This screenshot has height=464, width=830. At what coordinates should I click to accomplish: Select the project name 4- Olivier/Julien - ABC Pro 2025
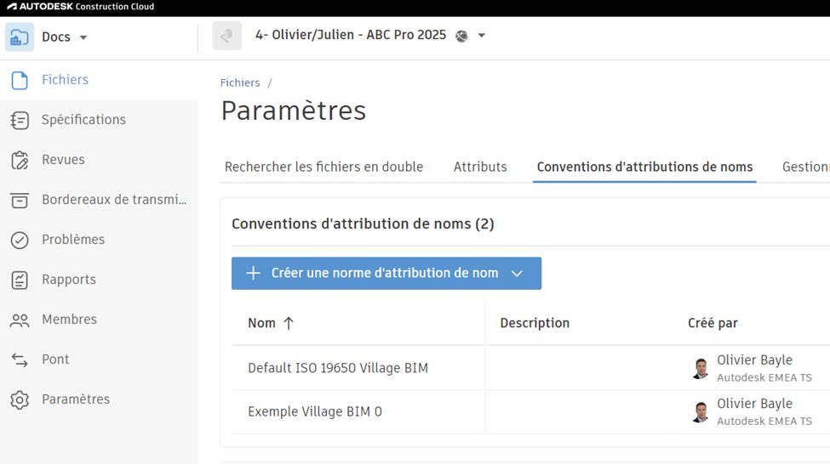pos(351,35)
